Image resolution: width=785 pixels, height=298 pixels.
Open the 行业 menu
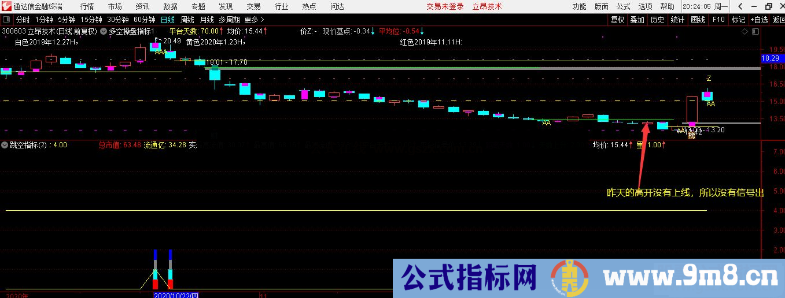coord(281,6)
